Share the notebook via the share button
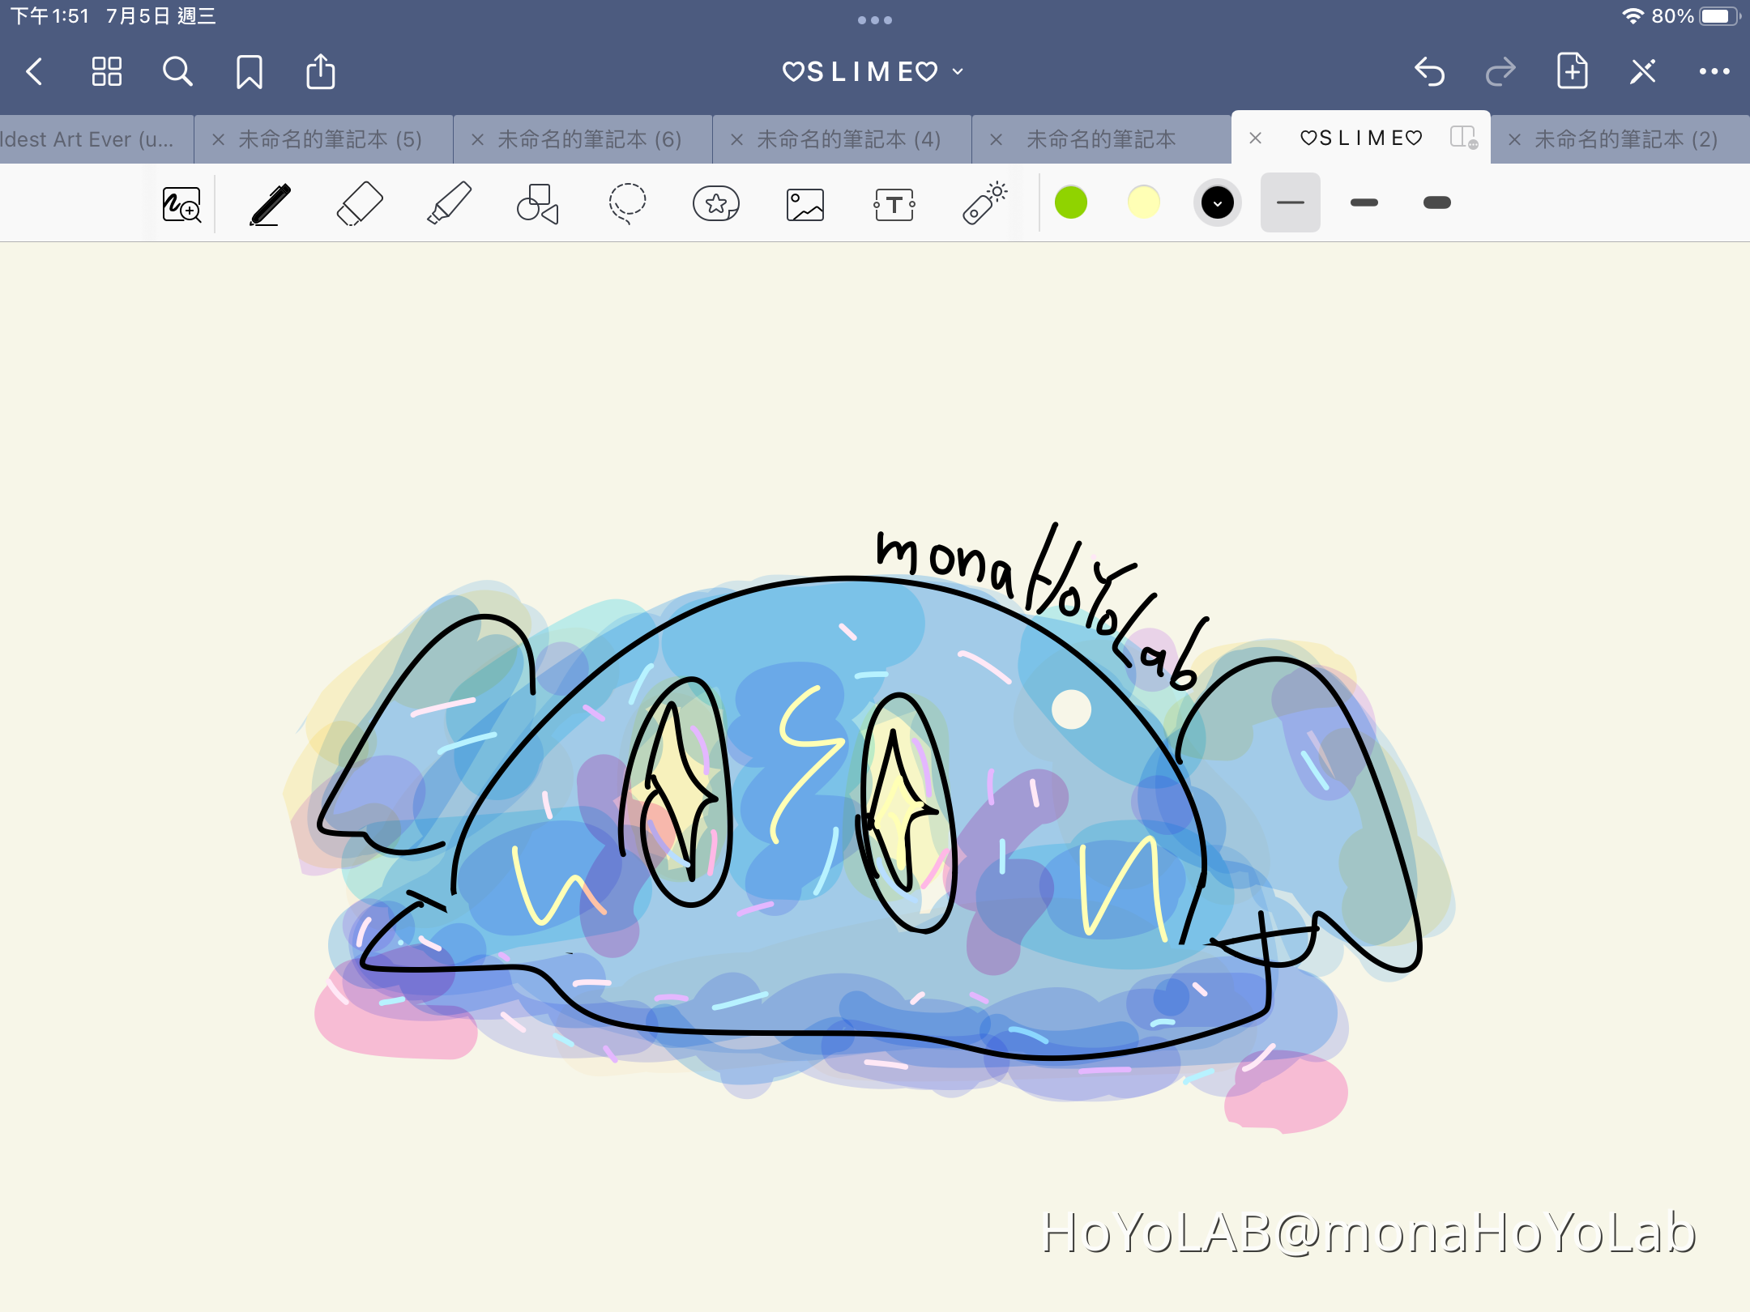Viewport: 1750px width, 1312px height. pyautogui.click(x=322, y=71)
